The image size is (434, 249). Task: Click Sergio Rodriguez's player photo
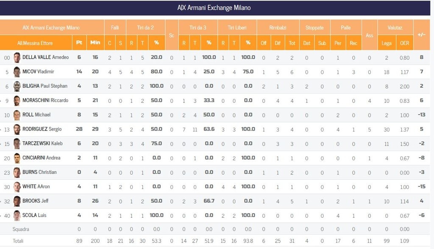[17, 129]
